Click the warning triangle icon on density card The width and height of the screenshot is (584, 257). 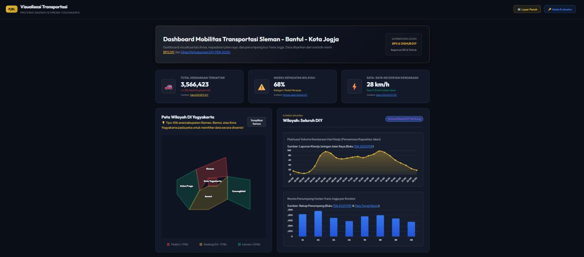point(262,86)
